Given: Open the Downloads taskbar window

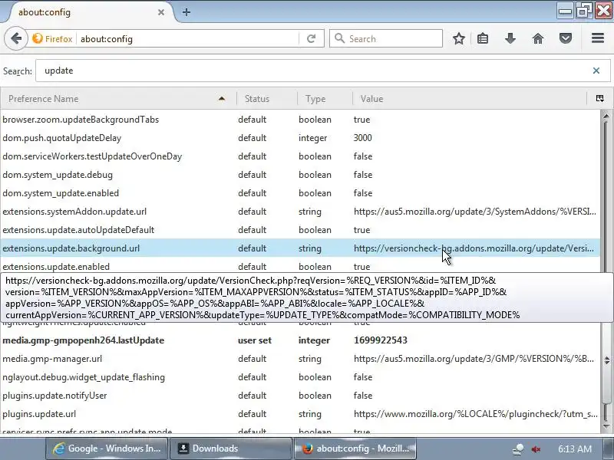Looking at the screenshot, I should pyautogui.click(x=231, y=449).
